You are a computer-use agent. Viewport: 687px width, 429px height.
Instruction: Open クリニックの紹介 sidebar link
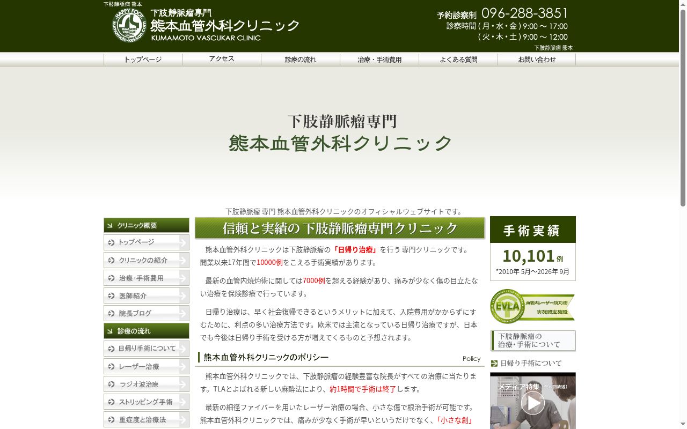(x=147, y=260)
